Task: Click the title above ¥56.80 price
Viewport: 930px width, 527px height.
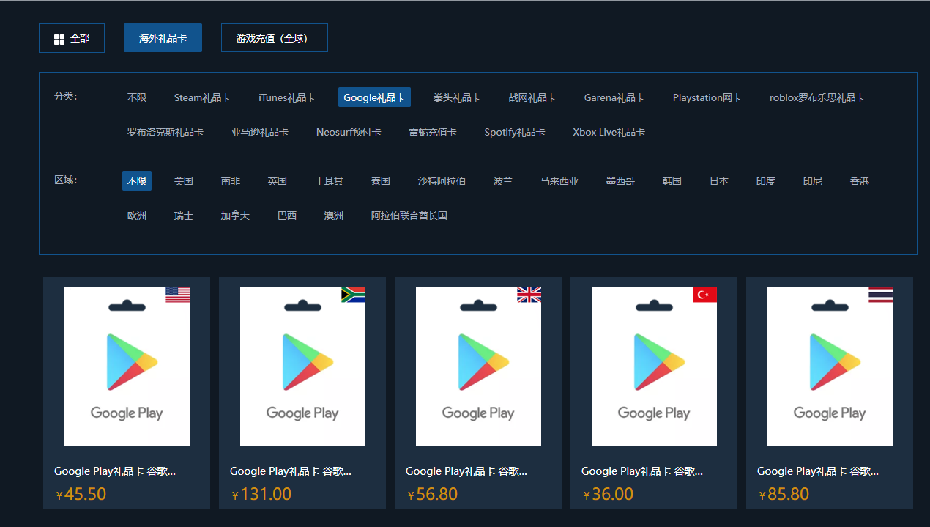Action: (x=466, y=471)
